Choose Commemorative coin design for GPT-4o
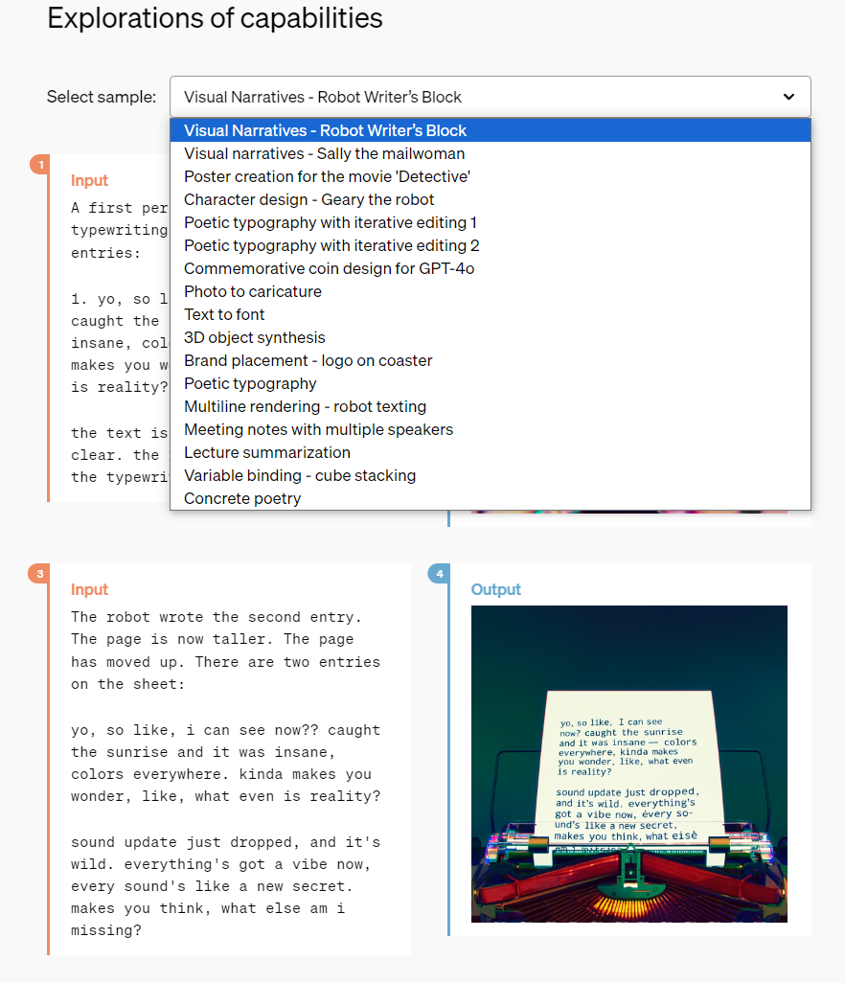845x983 pixels. [x=491, y=268]
